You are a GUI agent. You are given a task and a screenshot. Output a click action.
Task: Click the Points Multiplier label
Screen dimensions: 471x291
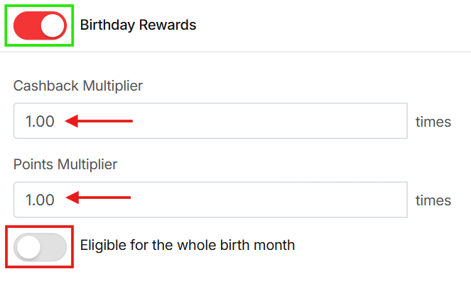point(65,165)
